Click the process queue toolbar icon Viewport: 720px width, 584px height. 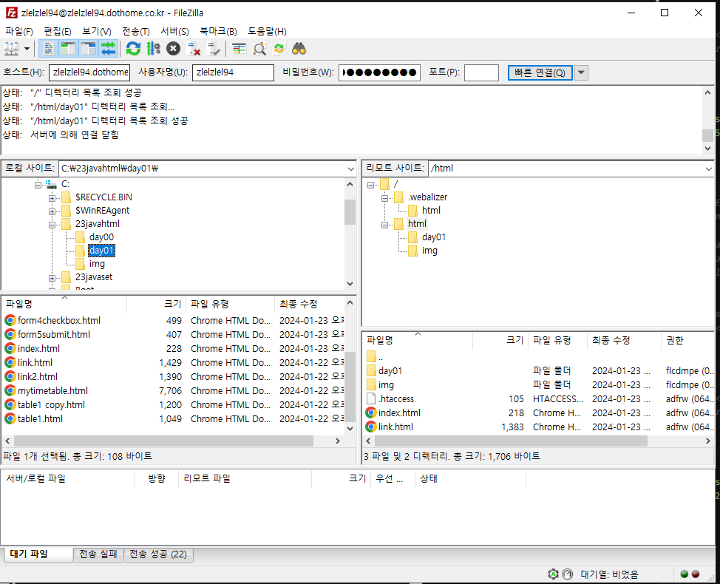click(x=153, y=49)
